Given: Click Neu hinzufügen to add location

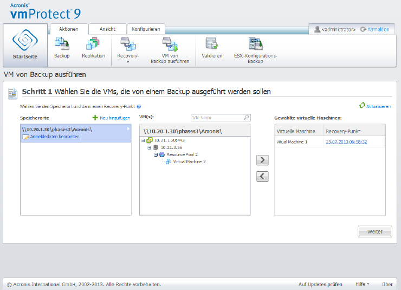Looking at the screenshot, I should click(x=115, y=118).
